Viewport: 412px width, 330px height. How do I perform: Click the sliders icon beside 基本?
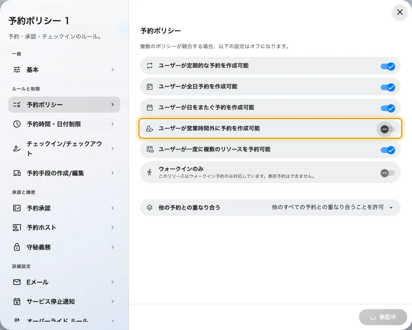[x=17, y=70]
